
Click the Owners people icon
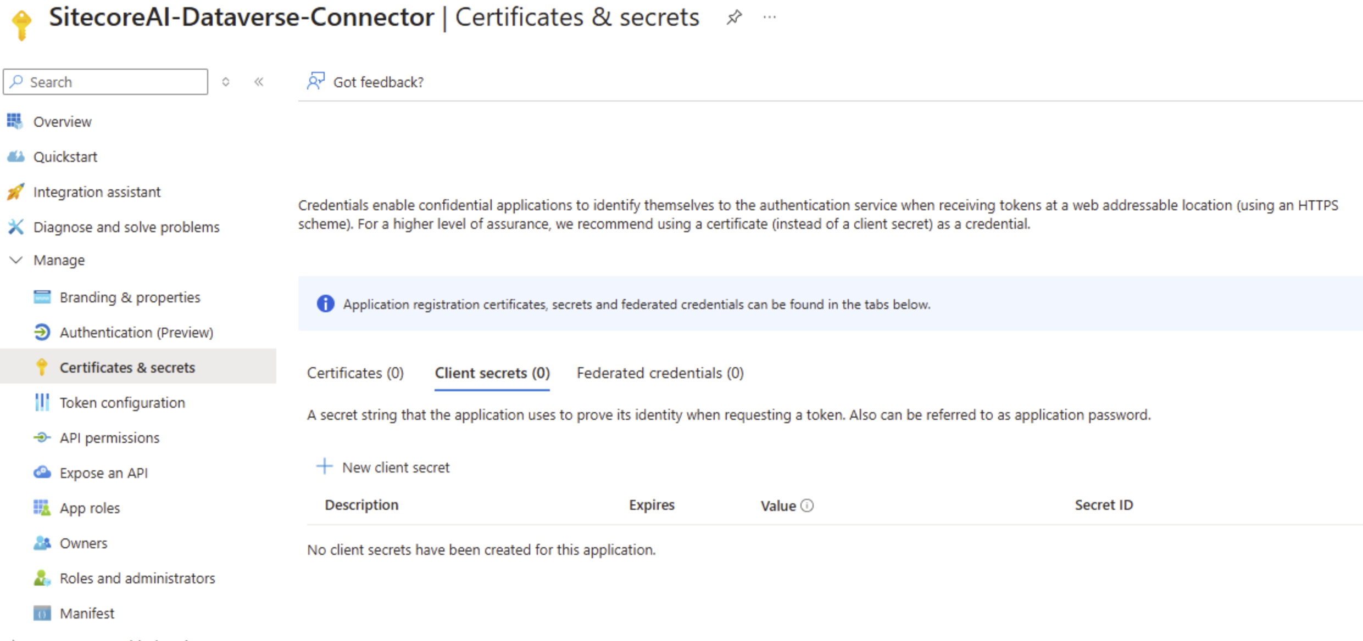pos(42,543)
